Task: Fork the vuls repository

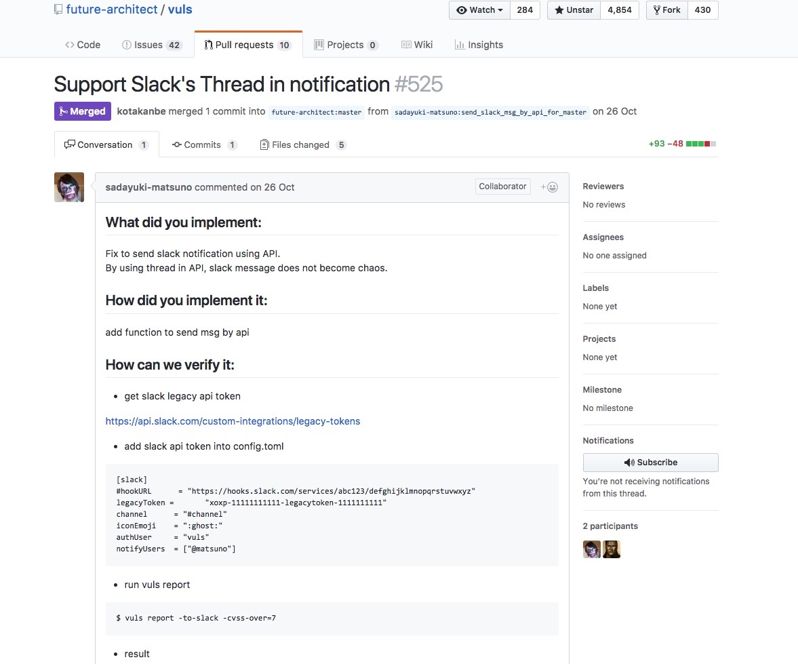Action: pyautogui.click(x=667, y=10)
